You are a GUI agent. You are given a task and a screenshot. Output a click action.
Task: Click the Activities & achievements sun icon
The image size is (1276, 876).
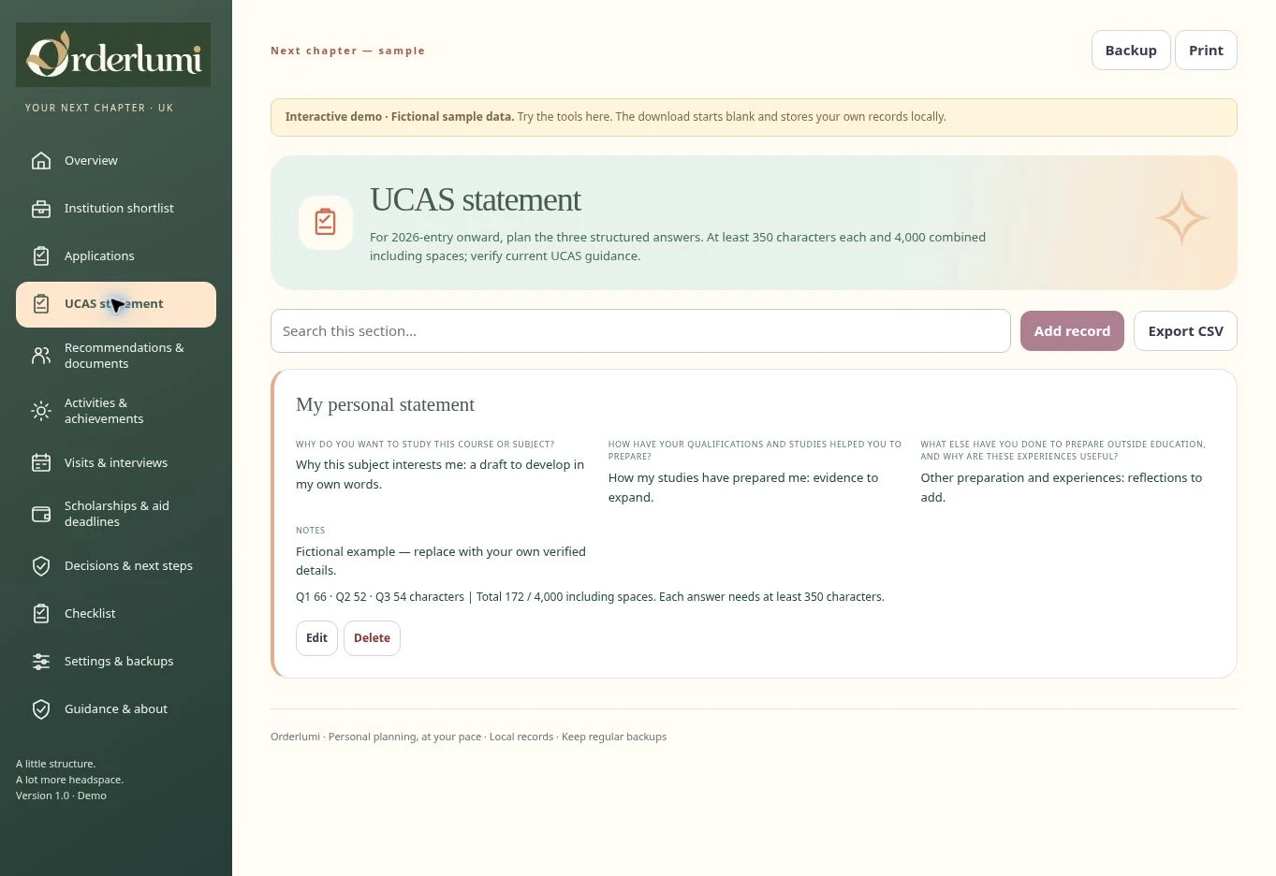coord(41,411)
